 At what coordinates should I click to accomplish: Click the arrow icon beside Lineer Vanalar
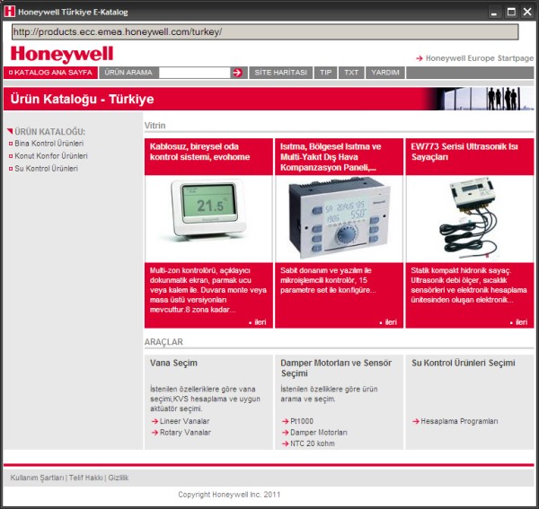click(x=155, y=421)
